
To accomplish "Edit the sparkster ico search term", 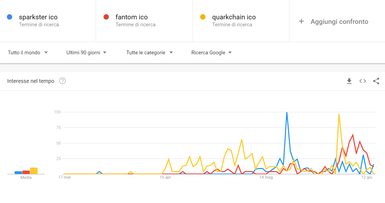I will [x=38, y=17].
